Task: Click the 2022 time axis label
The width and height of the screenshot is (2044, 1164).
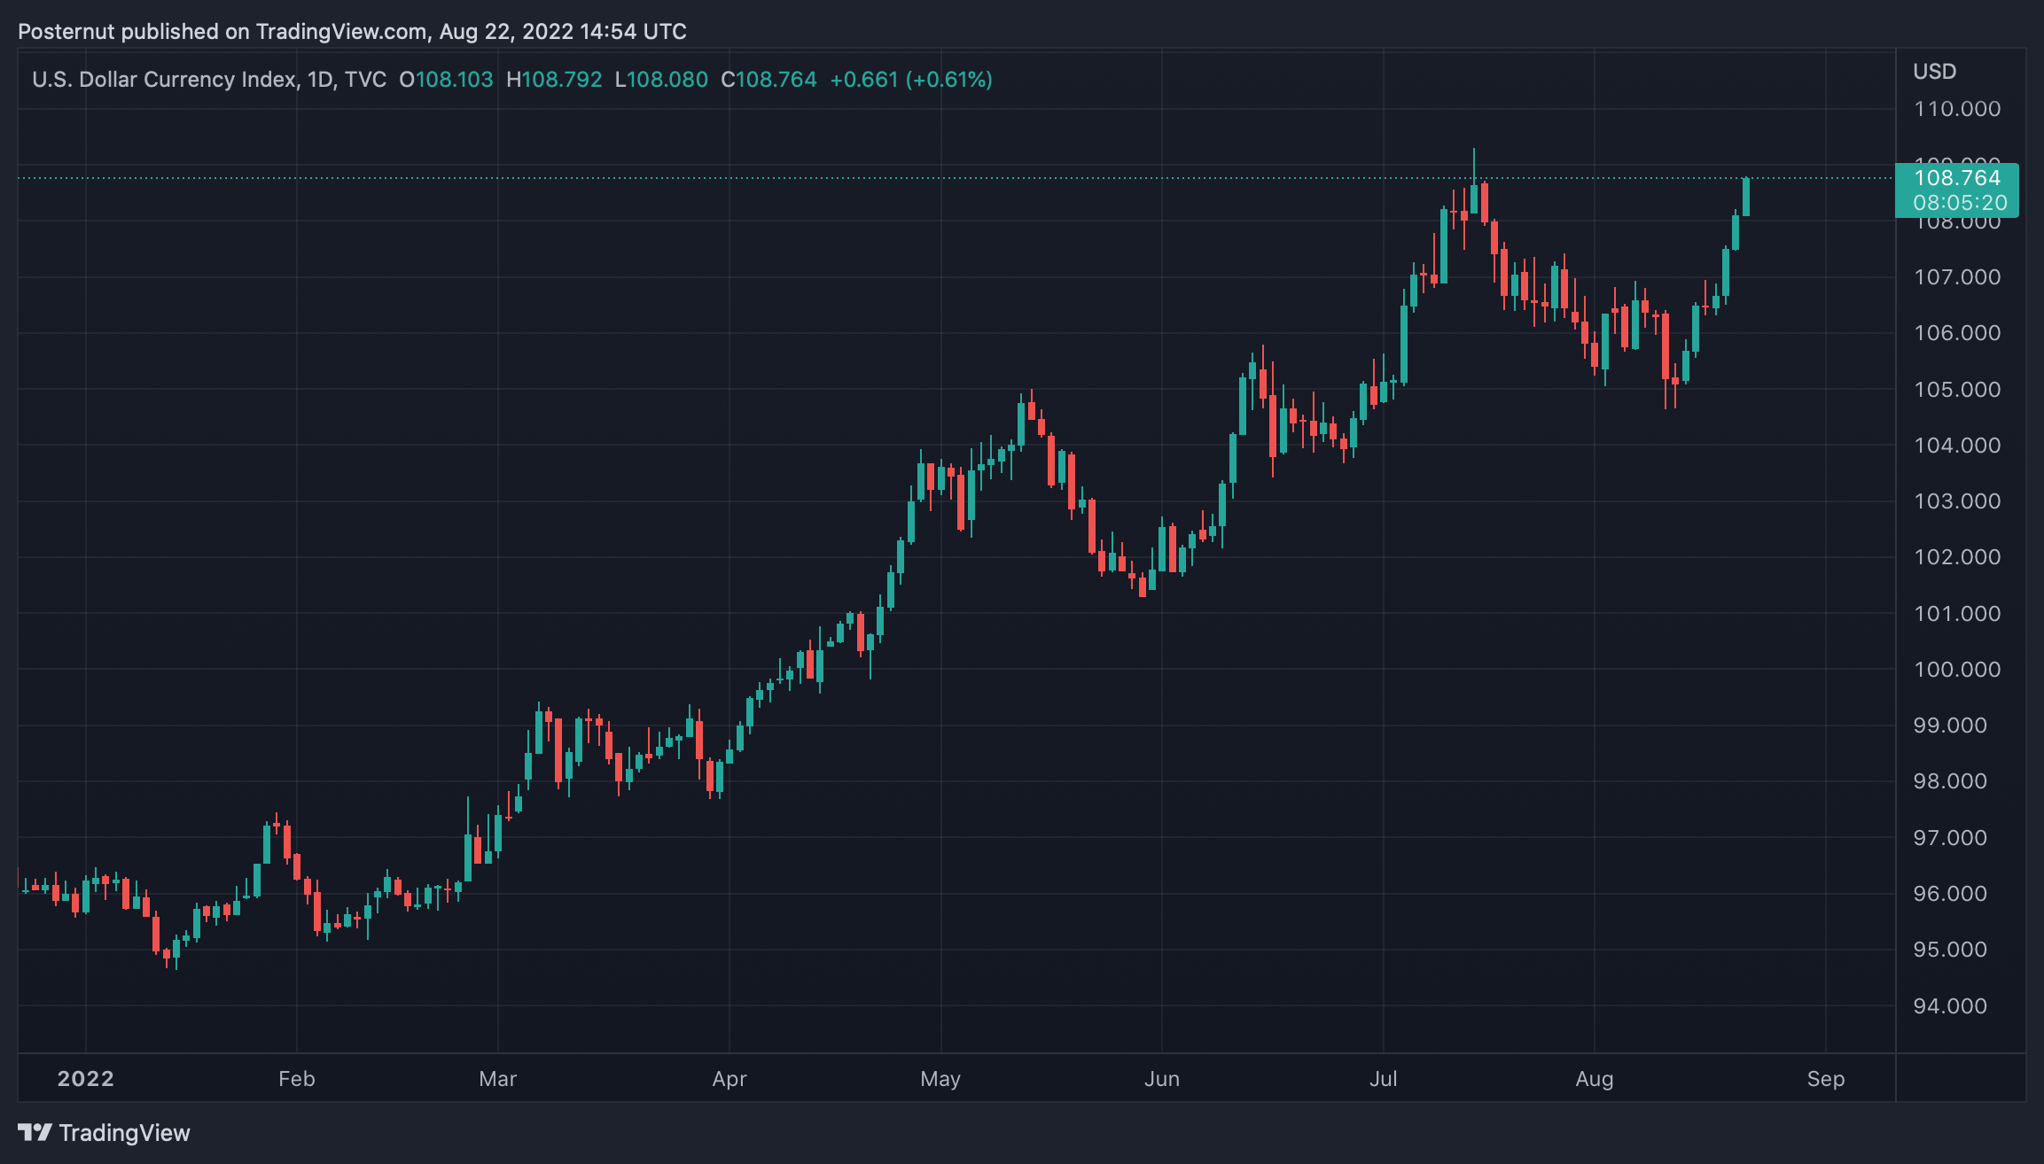Action: [86, 1079]
